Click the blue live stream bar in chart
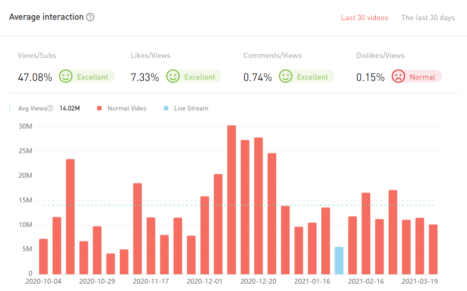467x291 pixels. coord(339,261)
